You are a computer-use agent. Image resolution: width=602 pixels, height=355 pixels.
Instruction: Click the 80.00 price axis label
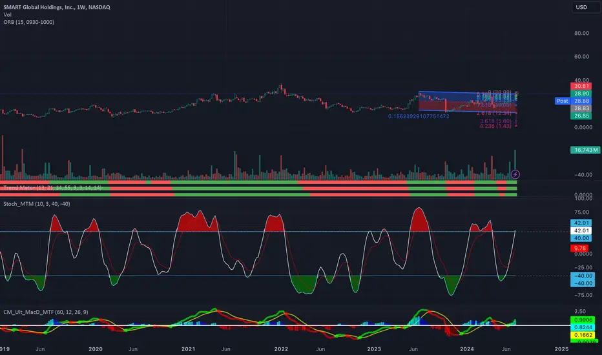(581, 33)
